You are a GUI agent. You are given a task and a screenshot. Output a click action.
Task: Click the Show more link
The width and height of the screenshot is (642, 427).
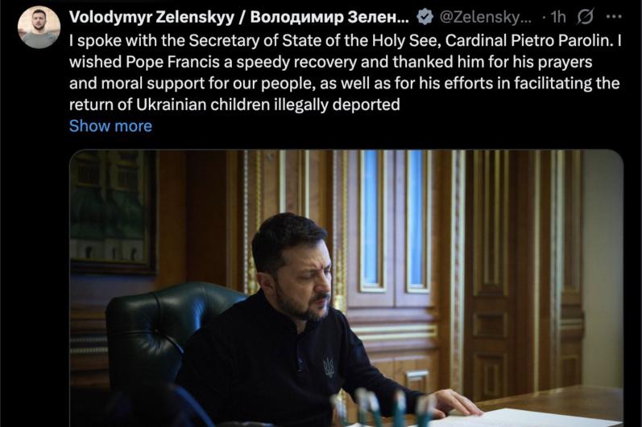tap(110, 126)
